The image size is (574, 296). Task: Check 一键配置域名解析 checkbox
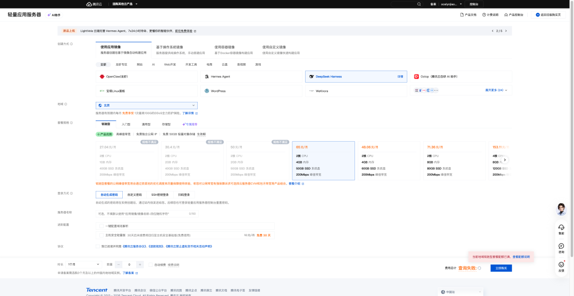pyautogui.click(x=102, y=226)
